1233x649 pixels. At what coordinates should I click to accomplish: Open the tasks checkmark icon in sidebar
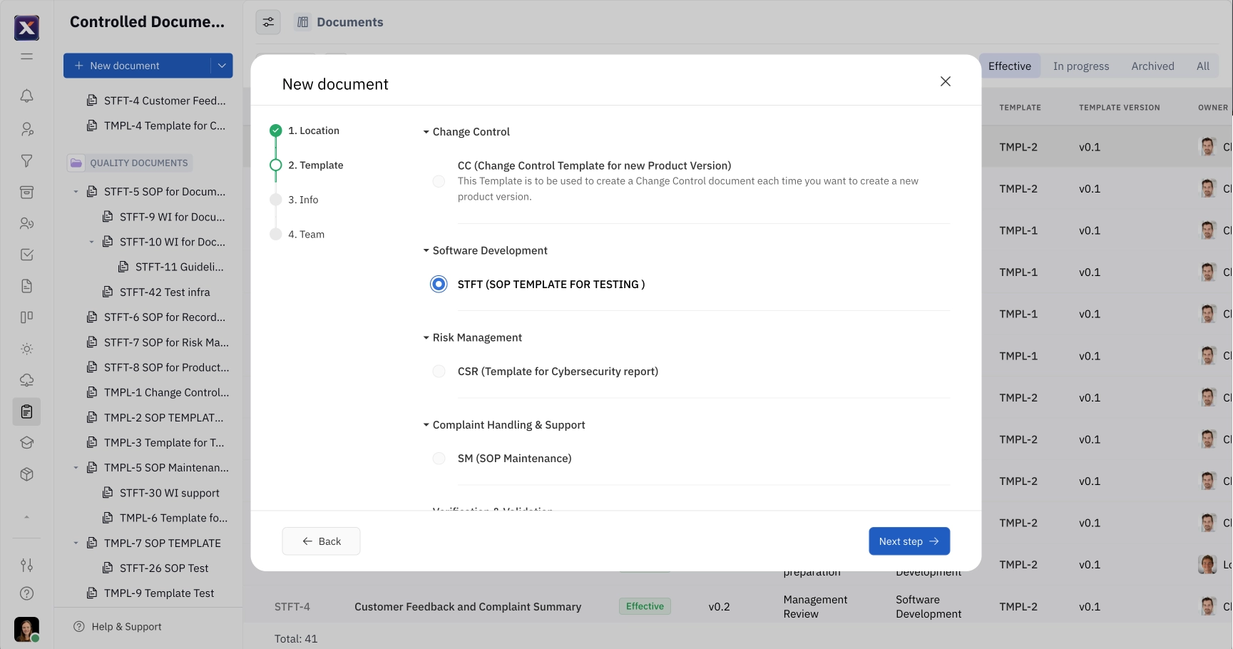tap(26, 254)
